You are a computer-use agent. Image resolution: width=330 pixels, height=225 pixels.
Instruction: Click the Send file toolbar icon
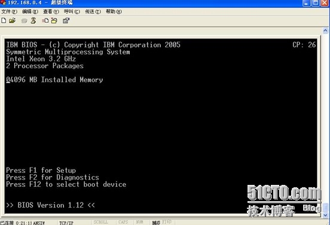[45, 20]
